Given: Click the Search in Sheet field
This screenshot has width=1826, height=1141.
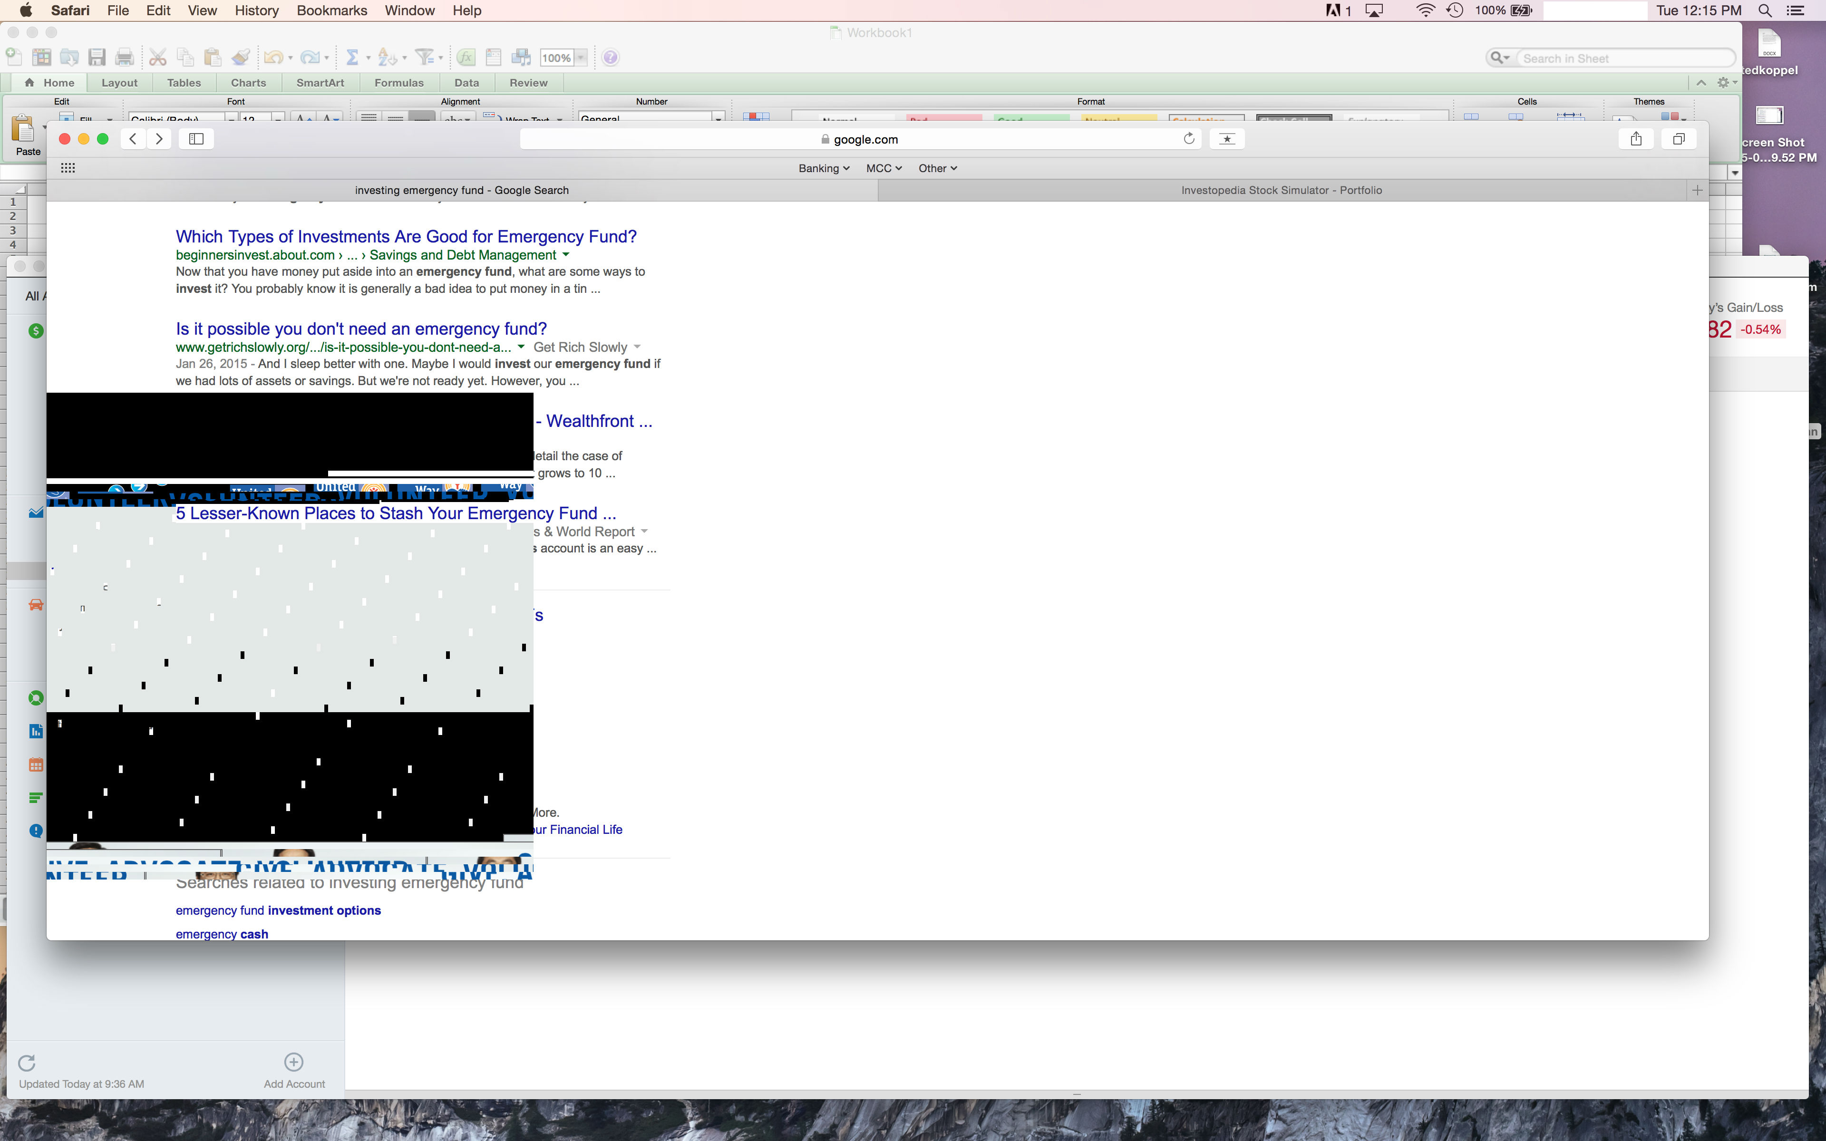Looking at the screenshot, I should pyautogui.click(x=1626, y=58).
